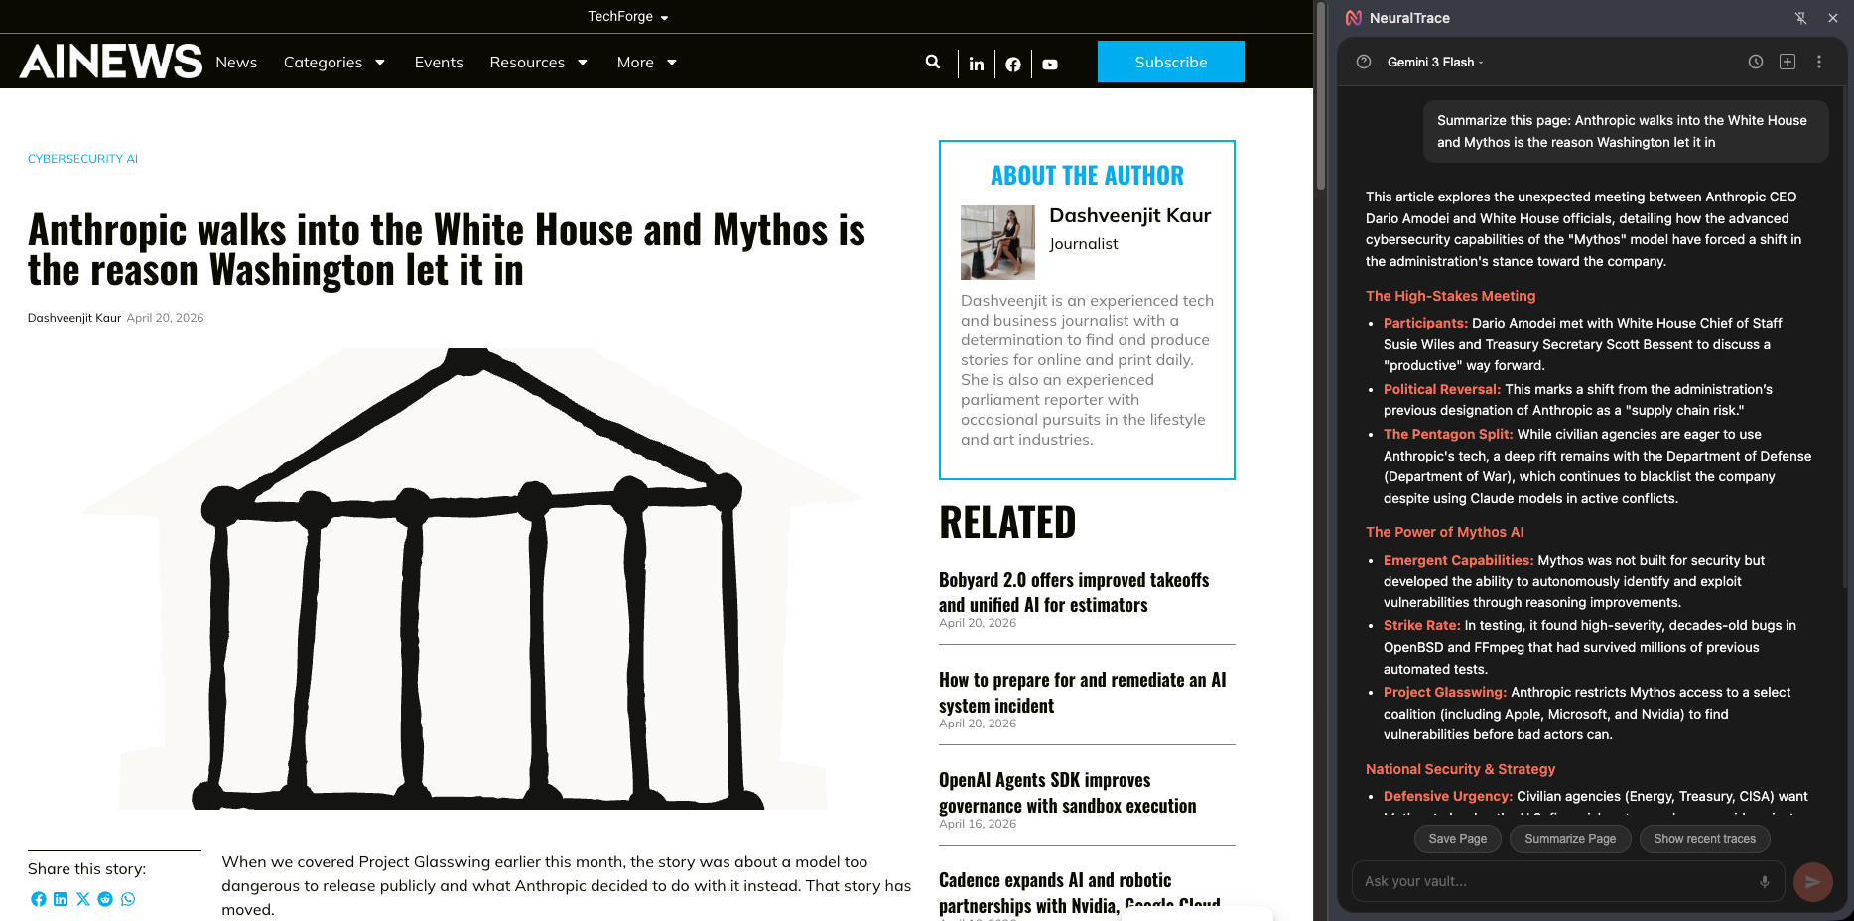Close the NeuralTrace panel
The height and width of the screenshot is (921, 1854).
(1832, 18)
